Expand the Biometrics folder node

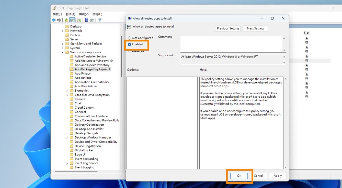coord(67,91)
